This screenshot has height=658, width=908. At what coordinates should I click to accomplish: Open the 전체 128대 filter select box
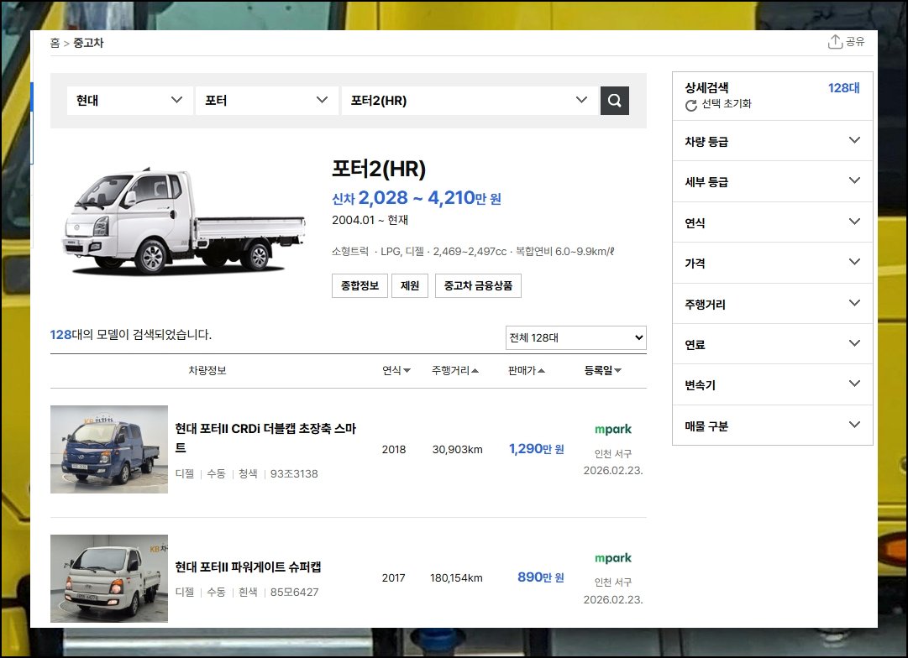coord(575,337)
